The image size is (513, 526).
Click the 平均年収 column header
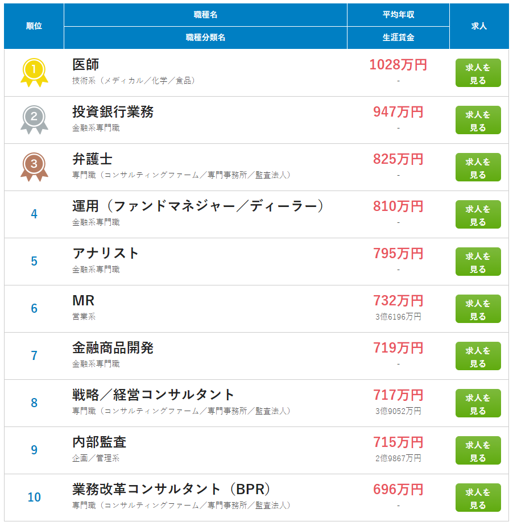[398, 15]
